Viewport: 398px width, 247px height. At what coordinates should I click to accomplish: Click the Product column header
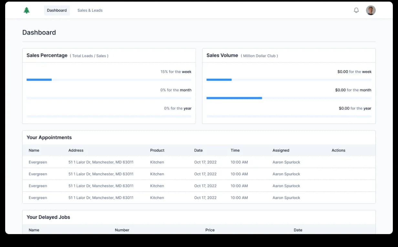[157, 150]
